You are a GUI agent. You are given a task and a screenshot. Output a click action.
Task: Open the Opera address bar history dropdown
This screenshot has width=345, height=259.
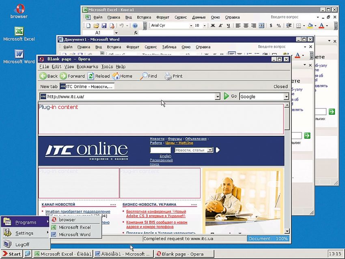[217, 96]
